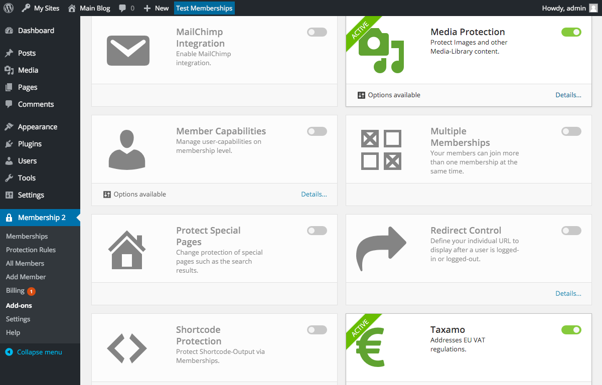Click the Collapse menu arrow icon
The height and width of the screenshot is (385, 602).
point(9,352)
